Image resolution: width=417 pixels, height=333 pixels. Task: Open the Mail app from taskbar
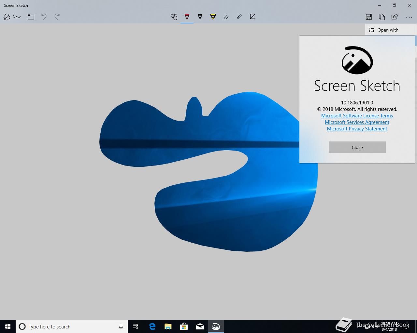(x=200, y=326)
